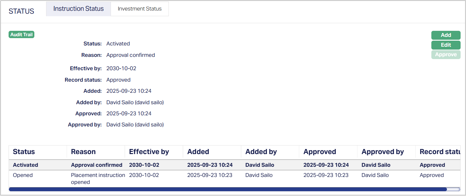This screenshot has width=466, height=196.
Task: Click the Edit button
Action: point(446,45)
